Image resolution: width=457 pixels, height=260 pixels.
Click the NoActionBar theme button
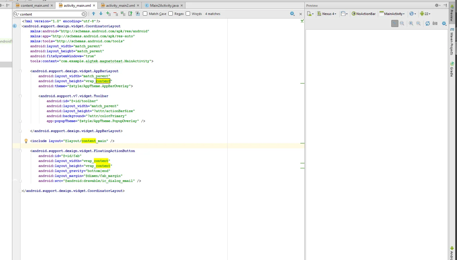(364, 14)
